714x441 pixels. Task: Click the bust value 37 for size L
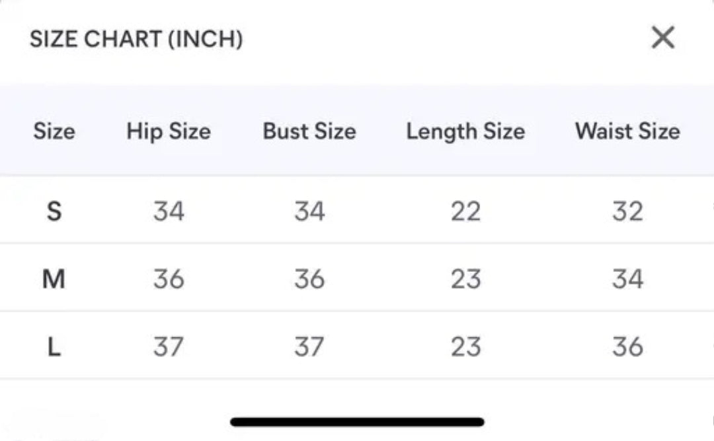tap(309, 345)
